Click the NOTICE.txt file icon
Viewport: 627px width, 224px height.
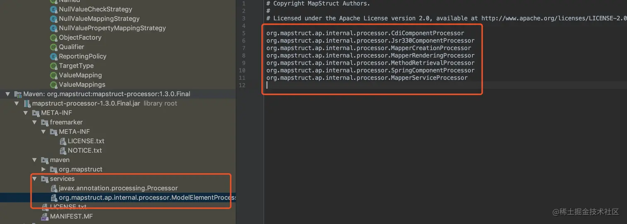pyautogui.click(x=63, y=151)
